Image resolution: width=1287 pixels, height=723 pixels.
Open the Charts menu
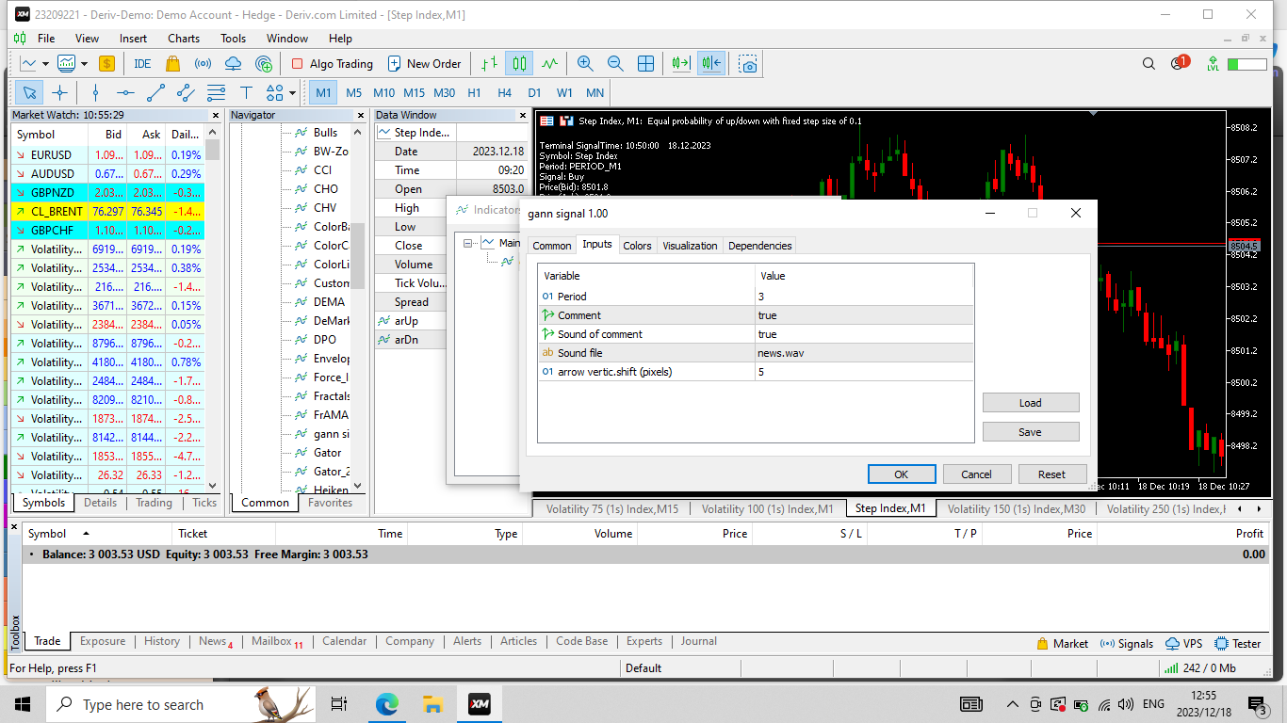[184, 39]
